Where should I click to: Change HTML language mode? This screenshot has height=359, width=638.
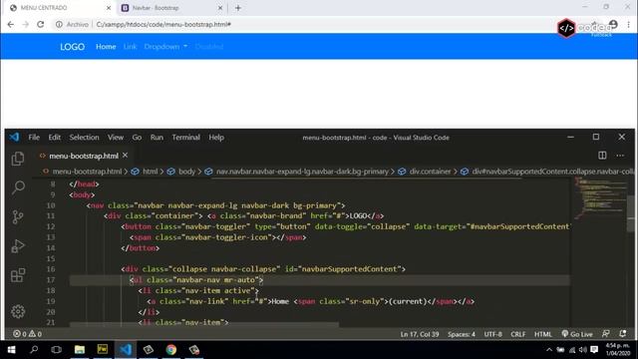542,334
